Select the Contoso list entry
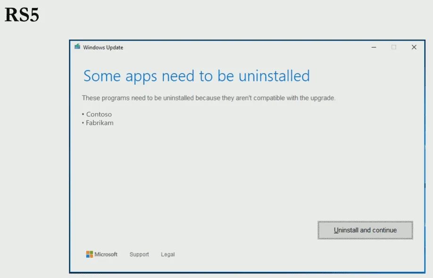This screenshot has height=278, width=433. [x=97, y=114]
